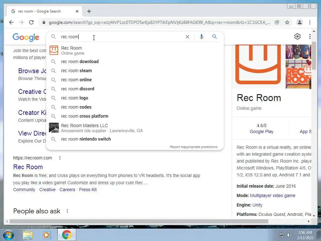321x241 pixels.
Task: Go back using the browser back arrow
Action: (x=11, y=22)
